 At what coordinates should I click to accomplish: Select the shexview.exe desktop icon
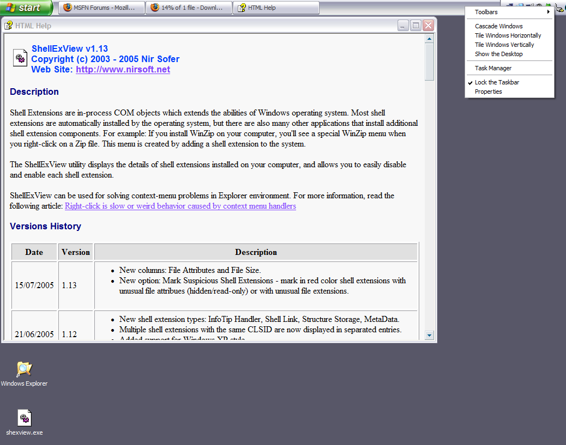[24, 423]
